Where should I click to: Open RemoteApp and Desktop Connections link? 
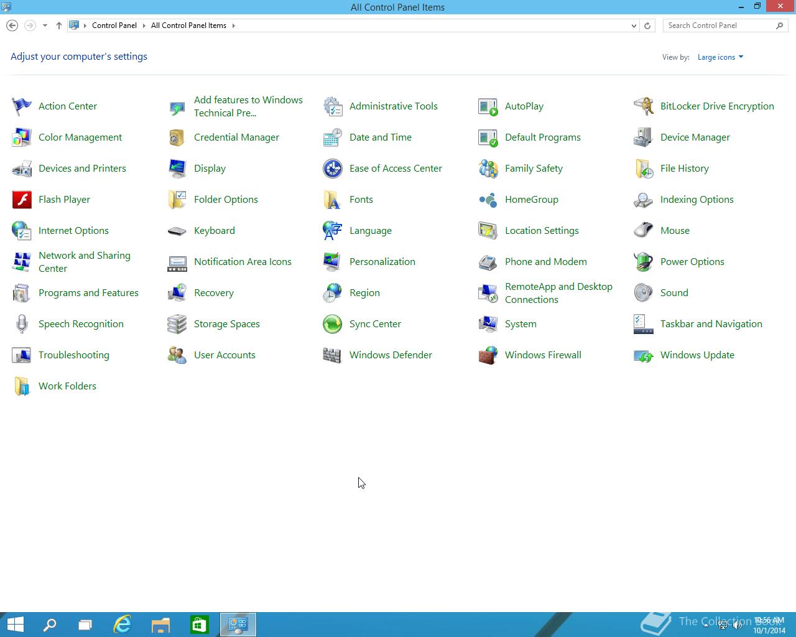tap(558, 293)
